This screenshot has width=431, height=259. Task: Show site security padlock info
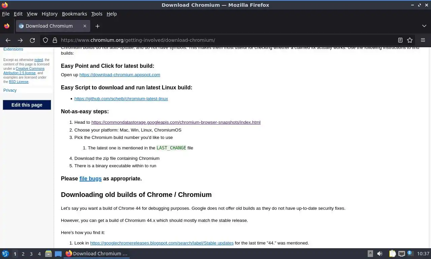point(55,40)
